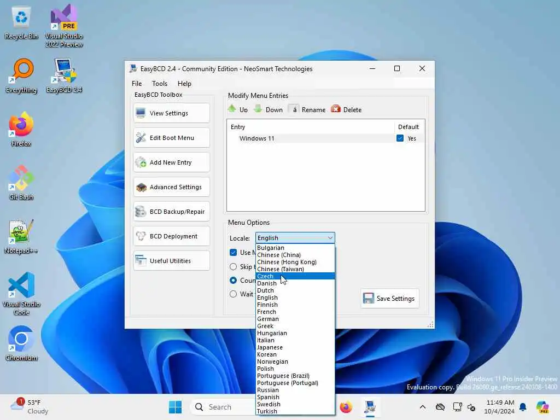Select the Notepad++ desktop shortcut
Image resolution: width=560 pixels, height=420 pixels.
(x=21, y=237)
